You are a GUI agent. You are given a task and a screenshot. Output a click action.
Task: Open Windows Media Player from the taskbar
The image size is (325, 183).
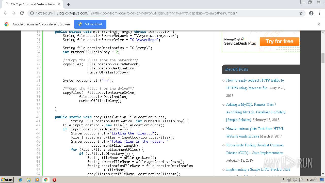(37, 180)
